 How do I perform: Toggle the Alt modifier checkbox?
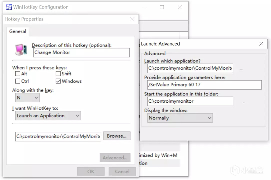click(x=17, y=74)
